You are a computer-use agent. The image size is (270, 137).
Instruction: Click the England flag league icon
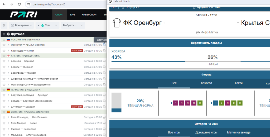(8, 56)
